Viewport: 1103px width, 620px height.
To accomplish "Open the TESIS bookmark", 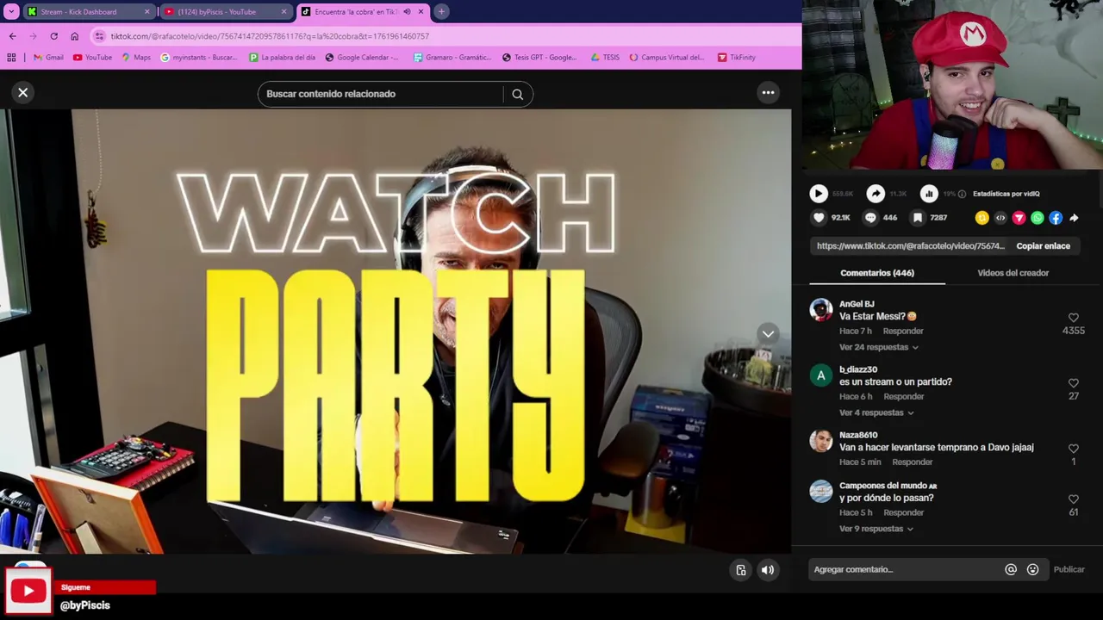I will point(605,58).
